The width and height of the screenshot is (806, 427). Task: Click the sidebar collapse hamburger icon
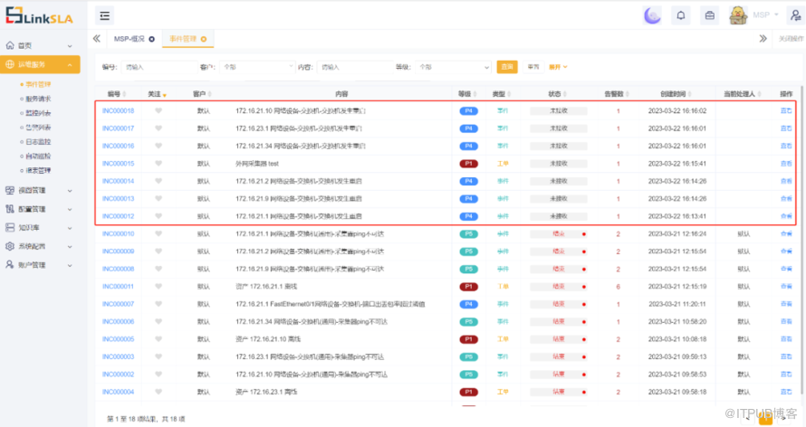click(x=105, y=15)
